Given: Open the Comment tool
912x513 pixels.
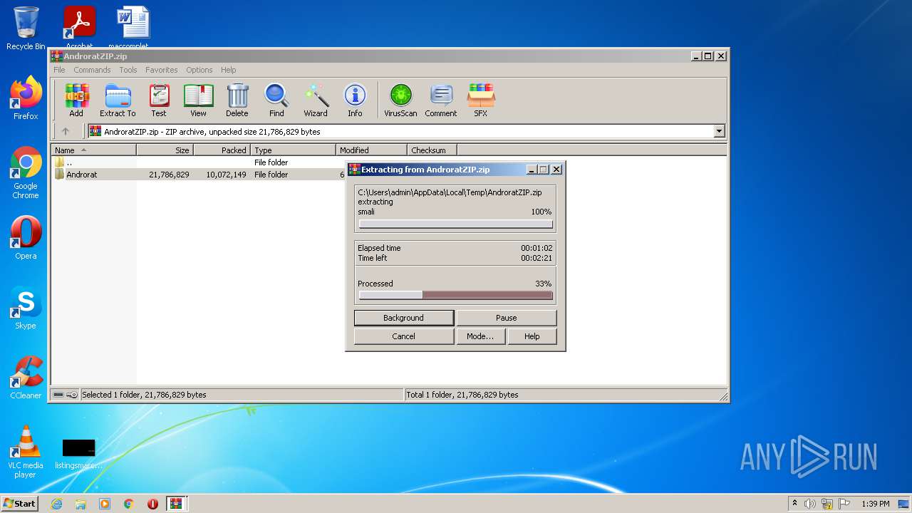Looking at the screenshot, I should (x=441, y=100).
